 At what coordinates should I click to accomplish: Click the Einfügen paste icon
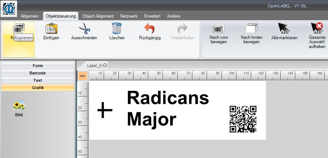click(51, 28)
